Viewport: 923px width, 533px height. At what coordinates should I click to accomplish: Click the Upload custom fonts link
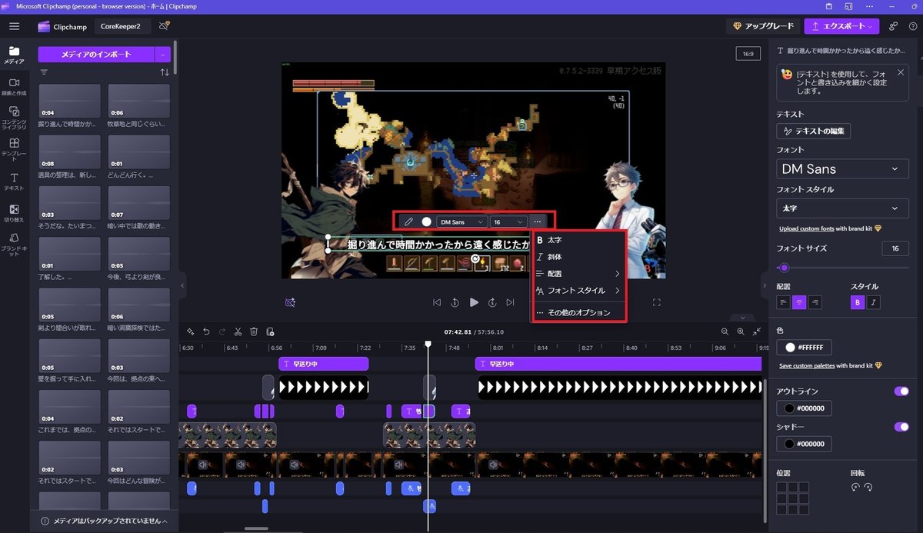808,229
